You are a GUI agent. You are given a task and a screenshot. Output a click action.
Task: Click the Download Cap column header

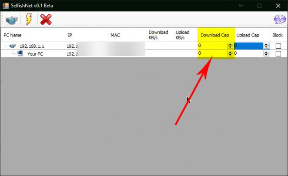click(216, 35)
